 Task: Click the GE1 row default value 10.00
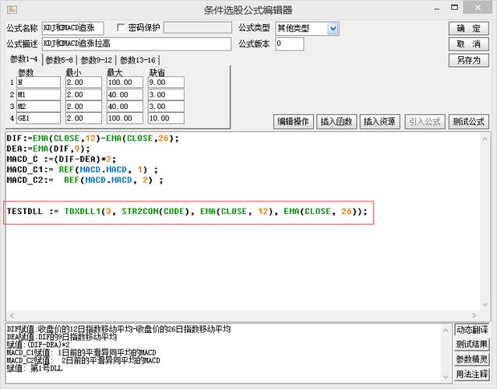166,118
